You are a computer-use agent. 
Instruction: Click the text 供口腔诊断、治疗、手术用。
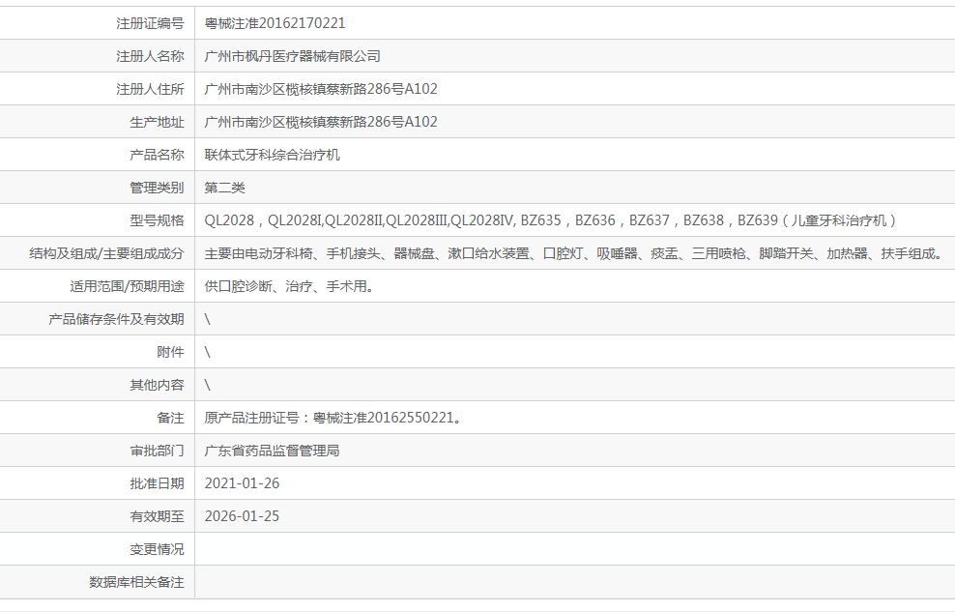(x=289, y=286)
